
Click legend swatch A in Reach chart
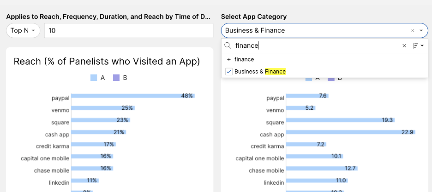[x=94, y=78]
